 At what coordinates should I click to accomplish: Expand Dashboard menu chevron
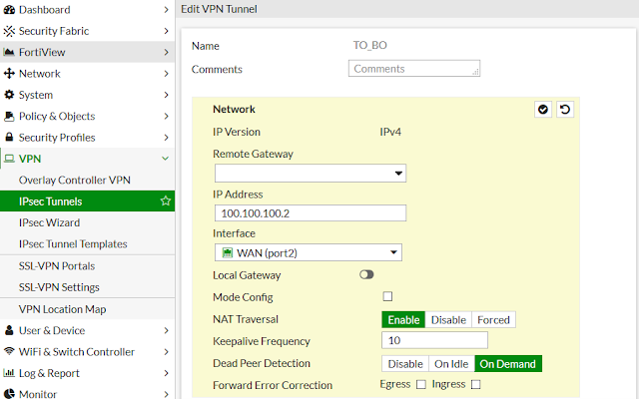coord(166,10)
